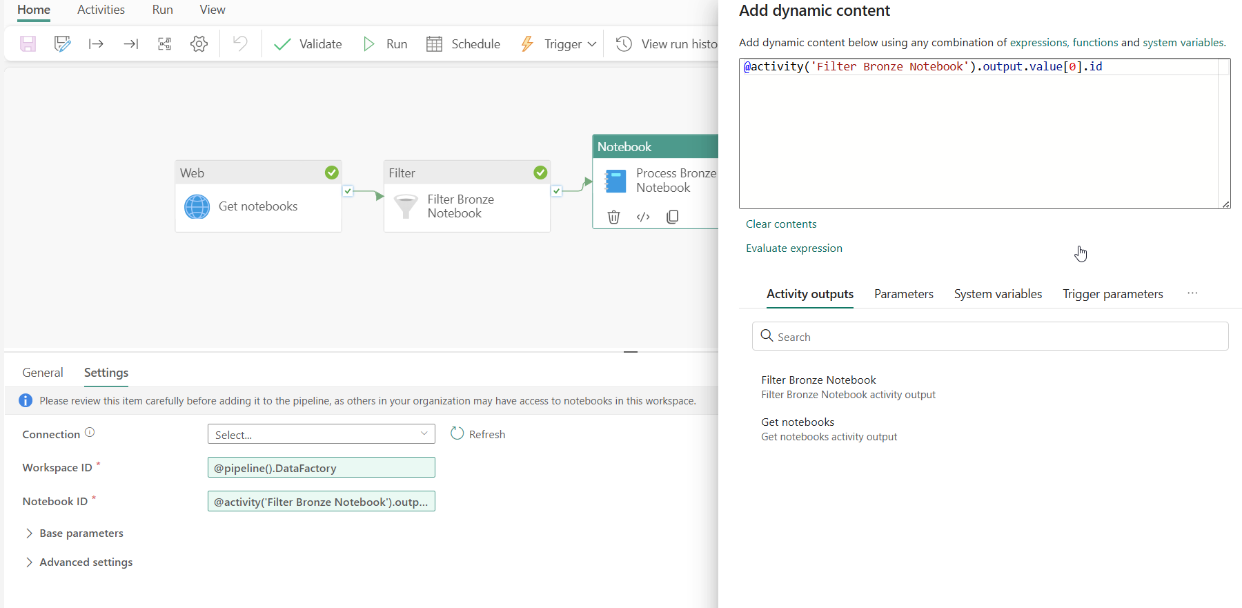Image resolution: width=1242 pixels, height=608 pixels.
Task: Open the Trigger parameters tab
Action: pyautogui.click(x=1113, y=294)
